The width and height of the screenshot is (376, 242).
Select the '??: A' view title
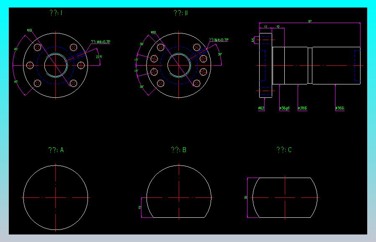click(x=56, y=150)
